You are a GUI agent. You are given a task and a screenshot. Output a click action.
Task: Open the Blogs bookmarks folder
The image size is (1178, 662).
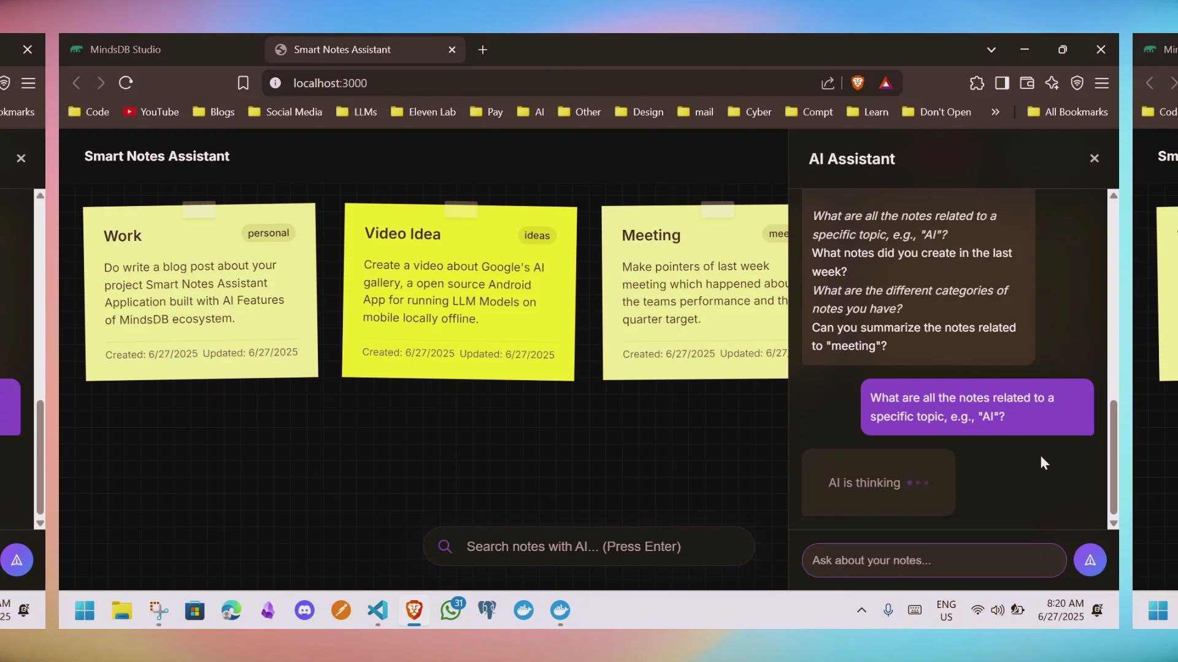(x=214, y=112)
